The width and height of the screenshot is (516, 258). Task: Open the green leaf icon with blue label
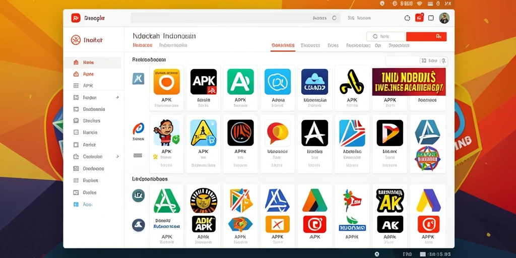pyautogui.click(x=352, y=223)
